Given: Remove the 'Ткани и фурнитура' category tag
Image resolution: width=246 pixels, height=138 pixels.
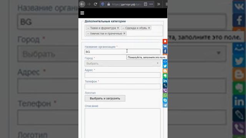Looking at the screenshot, I should [118, 28].
